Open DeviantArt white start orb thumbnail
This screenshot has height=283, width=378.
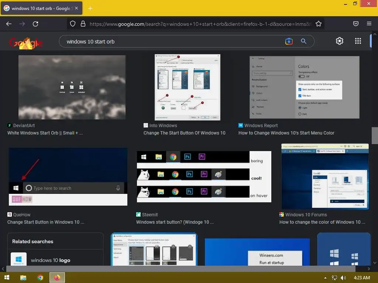72,87
